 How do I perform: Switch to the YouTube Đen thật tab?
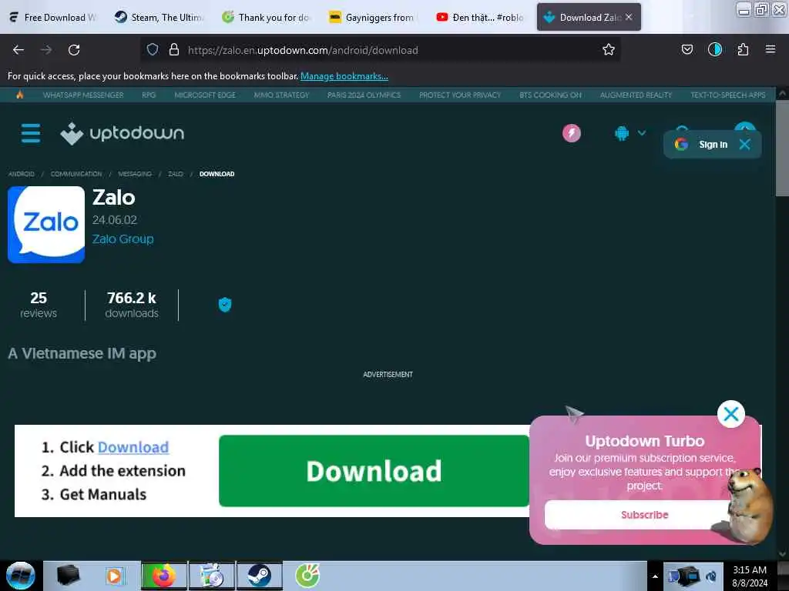coord(481,17)
